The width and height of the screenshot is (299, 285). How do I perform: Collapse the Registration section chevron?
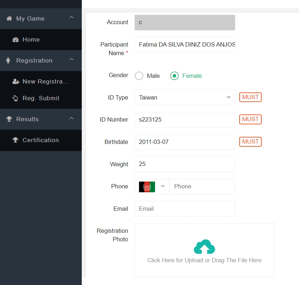(71, 59)
